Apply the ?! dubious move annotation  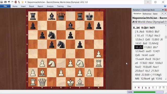pos(164,87)
